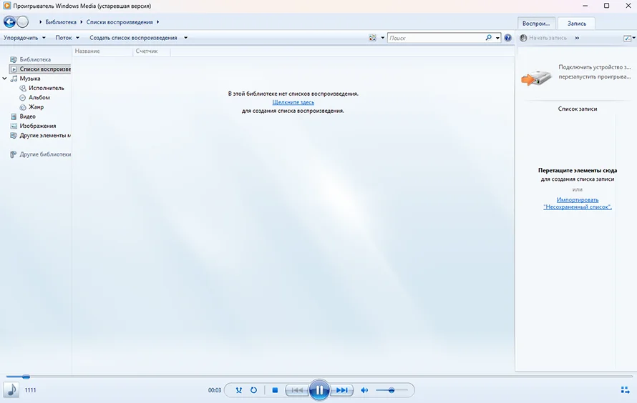
Task: Click Создать список воспроизведения
Action: pos(133,38)
